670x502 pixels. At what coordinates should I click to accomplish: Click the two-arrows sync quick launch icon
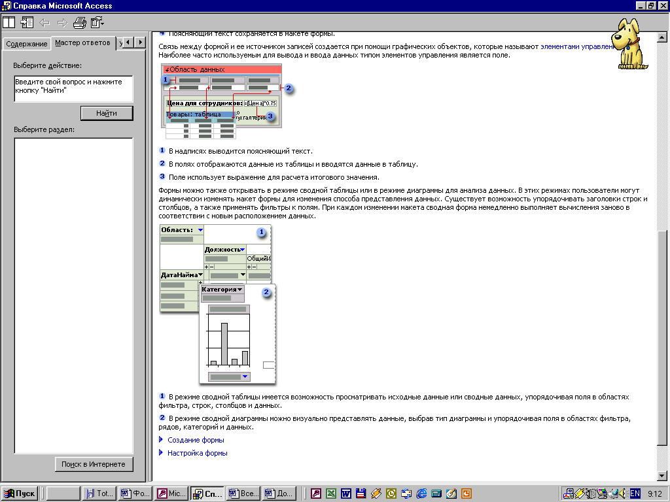pos(406,494)
